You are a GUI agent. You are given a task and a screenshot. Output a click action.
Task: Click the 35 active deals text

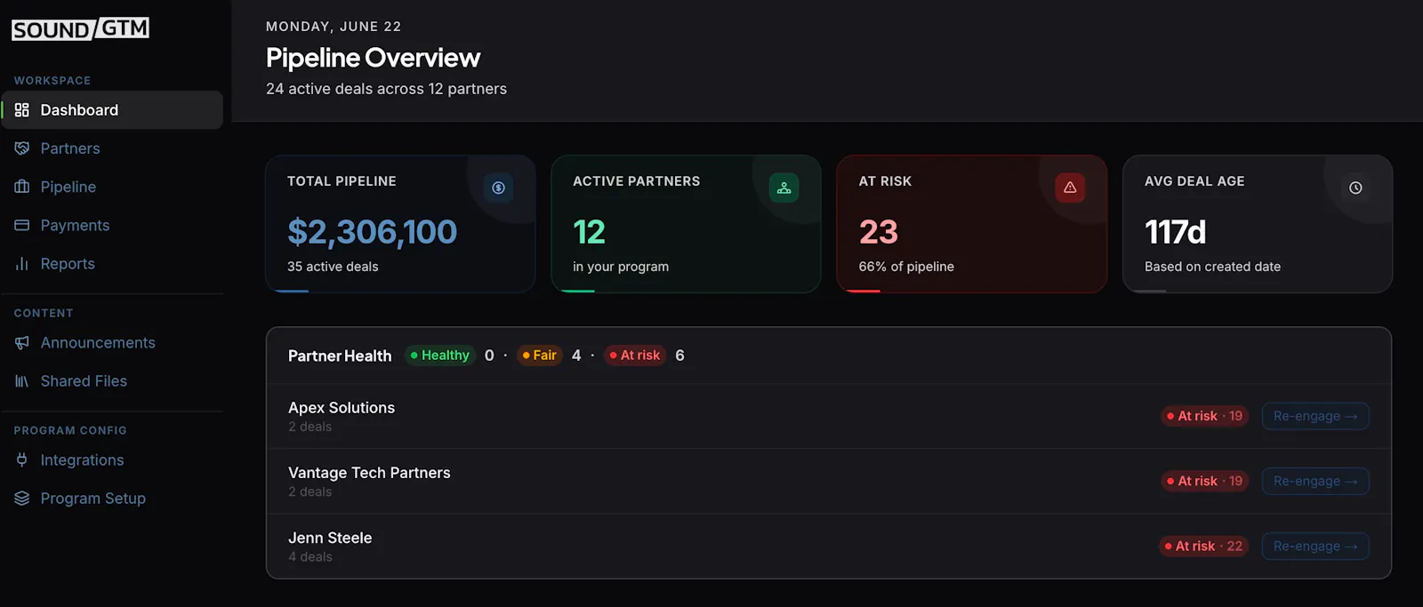point(333,267)
